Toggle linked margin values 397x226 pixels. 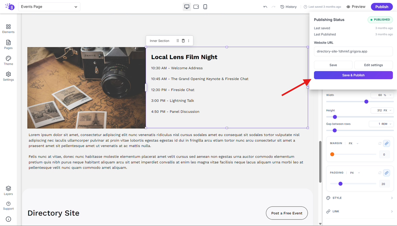386,143
